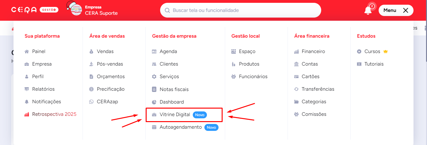This screenshot has height=145, width=427.
Task: Click the Financeiro bar chart icon
Action: coord(296,51)
